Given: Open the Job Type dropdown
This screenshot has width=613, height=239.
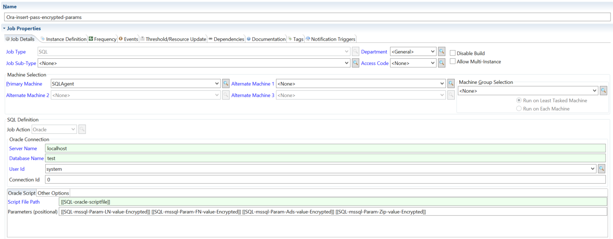Looking at the screenshot, I should point(347,52).
